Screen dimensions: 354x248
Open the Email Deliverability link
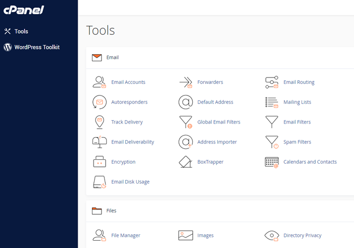133,142
